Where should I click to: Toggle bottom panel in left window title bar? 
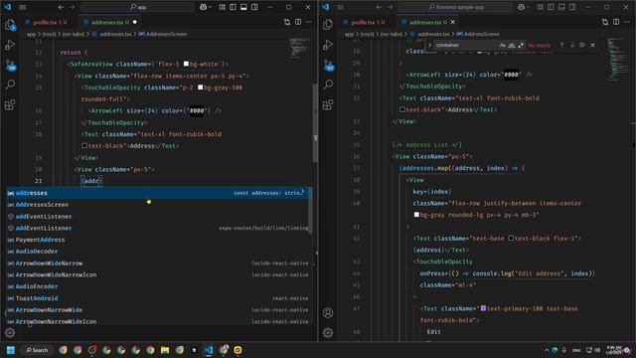(x=243, y=7)
